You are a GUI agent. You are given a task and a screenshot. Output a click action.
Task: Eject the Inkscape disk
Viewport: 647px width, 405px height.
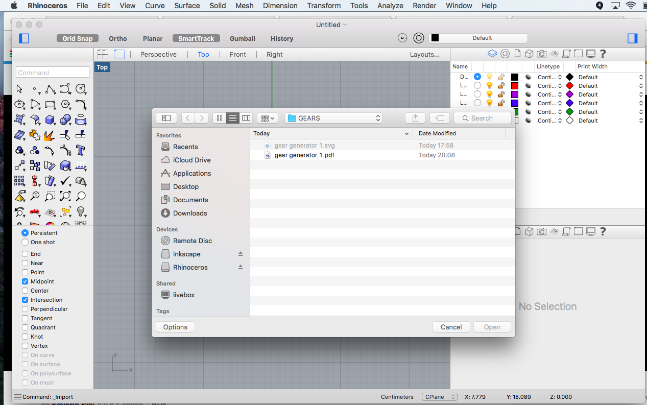point(241,254)
